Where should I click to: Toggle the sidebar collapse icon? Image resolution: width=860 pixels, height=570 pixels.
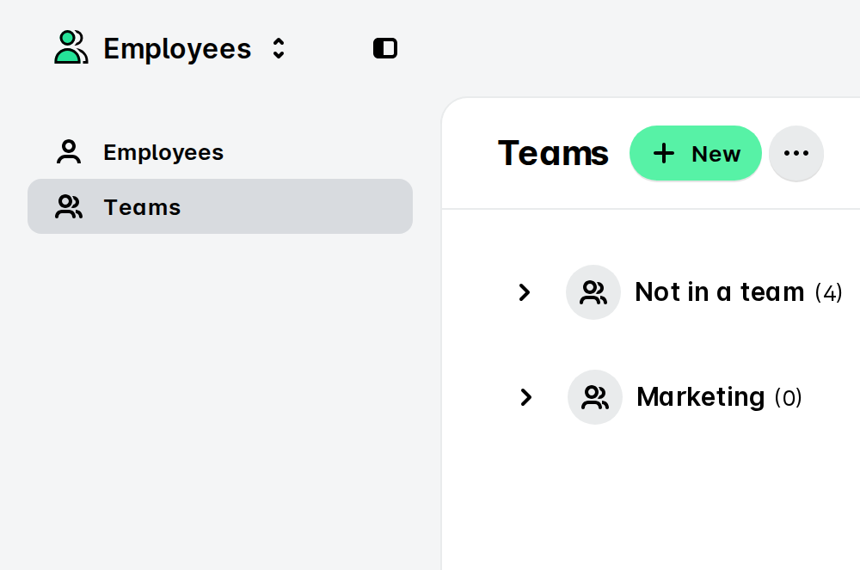click(x=385, y=48)
